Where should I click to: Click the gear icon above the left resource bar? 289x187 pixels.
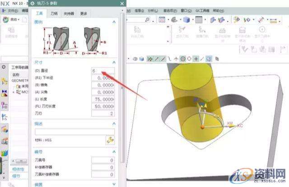(4, 67)
